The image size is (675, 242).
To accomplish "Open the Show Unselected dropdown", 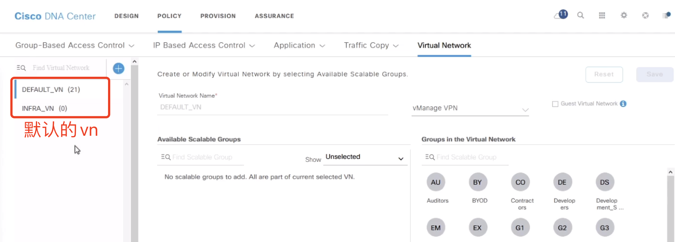I will [365, 158].
